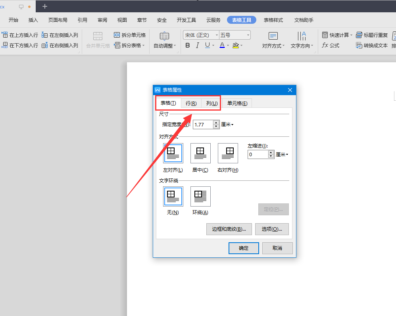Expand font color dropdown arrow
The image size is (396, 316).
(228, 46)
